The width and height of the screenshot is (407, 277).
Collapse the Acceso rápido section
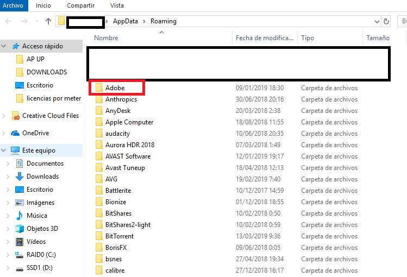click(4, 46)
